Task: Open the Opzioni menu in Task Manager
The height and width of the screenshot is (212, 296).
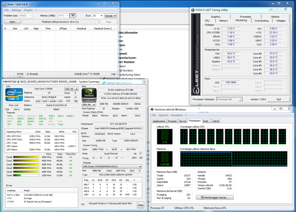Action: 163,115
